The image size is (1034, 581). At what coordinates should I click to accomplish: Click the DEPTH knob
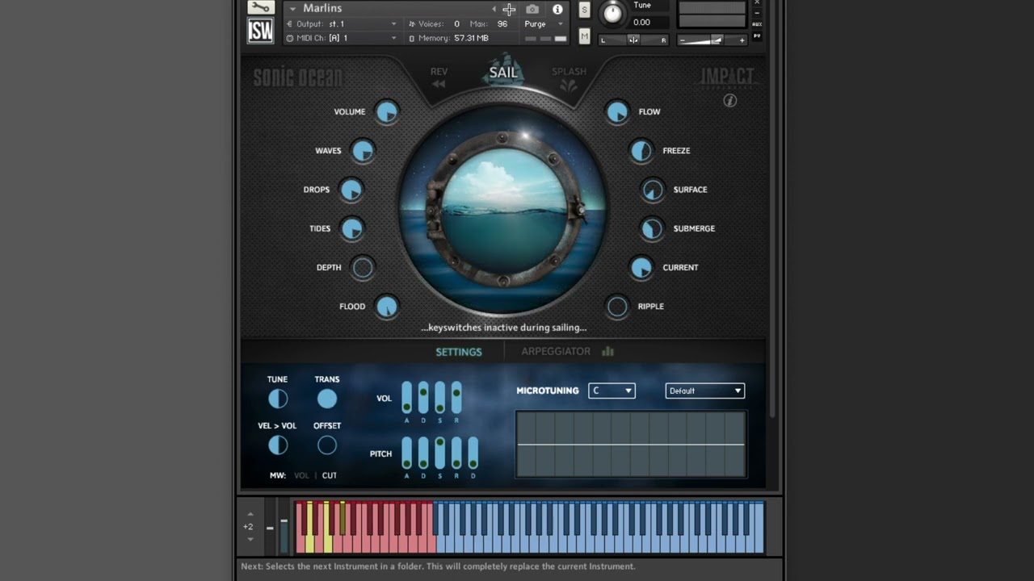tap(363, 267)
